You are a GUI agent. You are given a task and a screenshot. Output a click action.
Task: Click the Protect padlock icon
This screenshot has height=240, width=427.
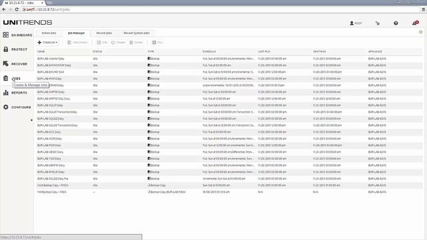(6, 49)
